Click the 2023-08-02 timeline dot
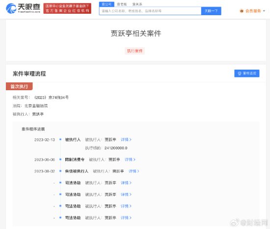Screen dimensions: 270x229 (x=60, y=171)
